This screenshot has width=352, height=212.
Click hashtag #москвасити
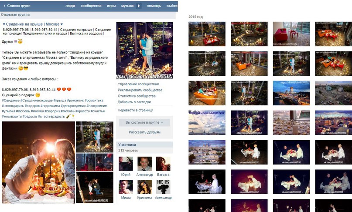pos(12,117)
